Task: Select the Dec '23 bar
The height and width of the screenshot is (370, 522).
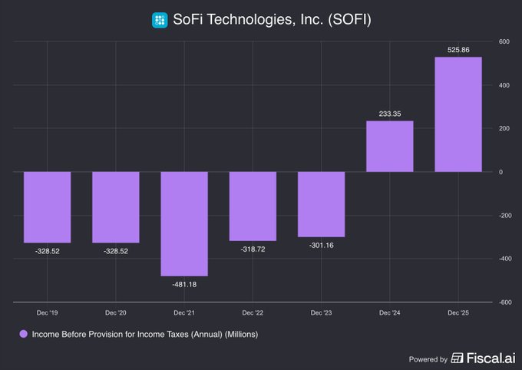Action: 321,204
